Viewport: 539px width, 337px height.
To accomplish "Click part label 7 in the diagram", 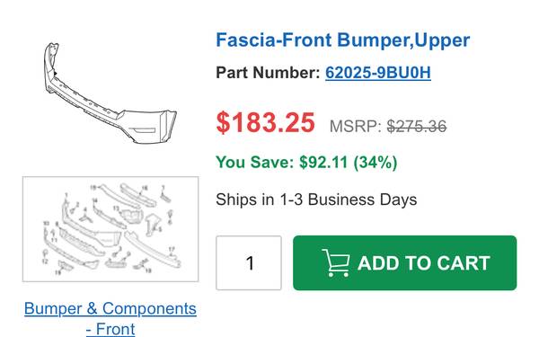I will (163, 188).
